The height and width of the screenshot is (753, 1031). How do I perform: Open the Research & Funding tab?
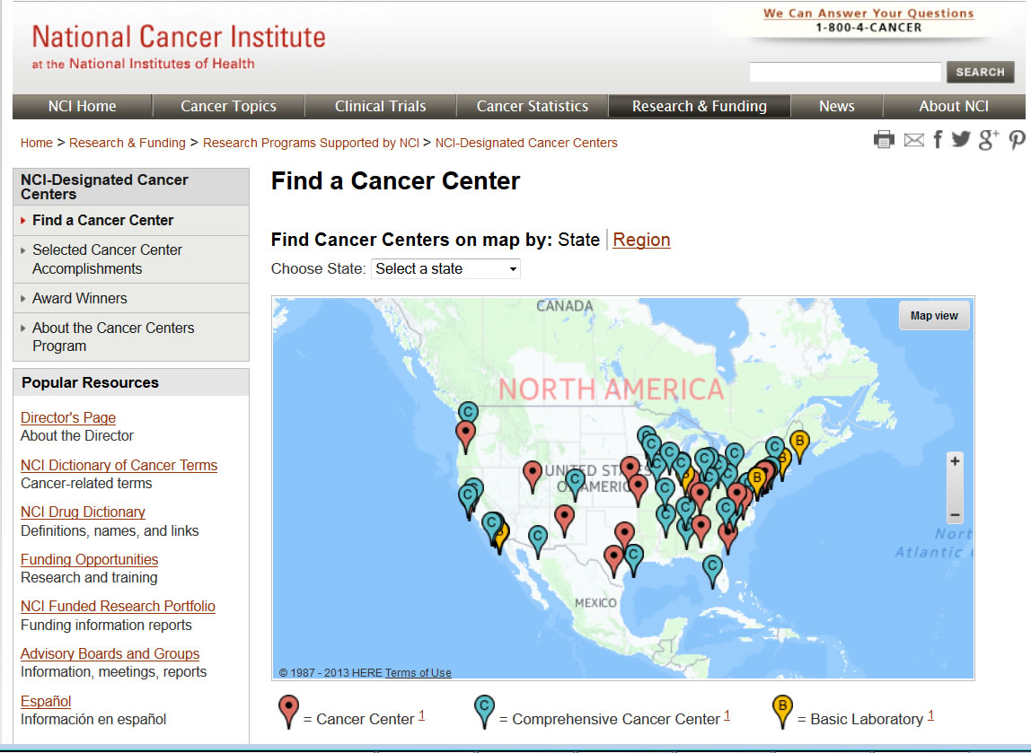[699, 106]
